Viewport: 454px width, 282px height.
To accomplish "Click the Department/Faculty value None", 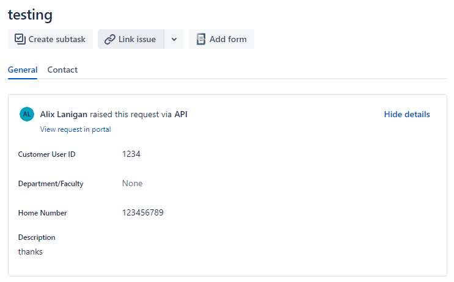I will point(133,183).
